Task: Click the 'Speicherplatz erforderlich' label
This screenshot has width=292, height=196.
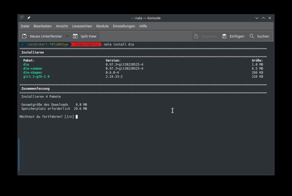Action: (x=46, y=109)
